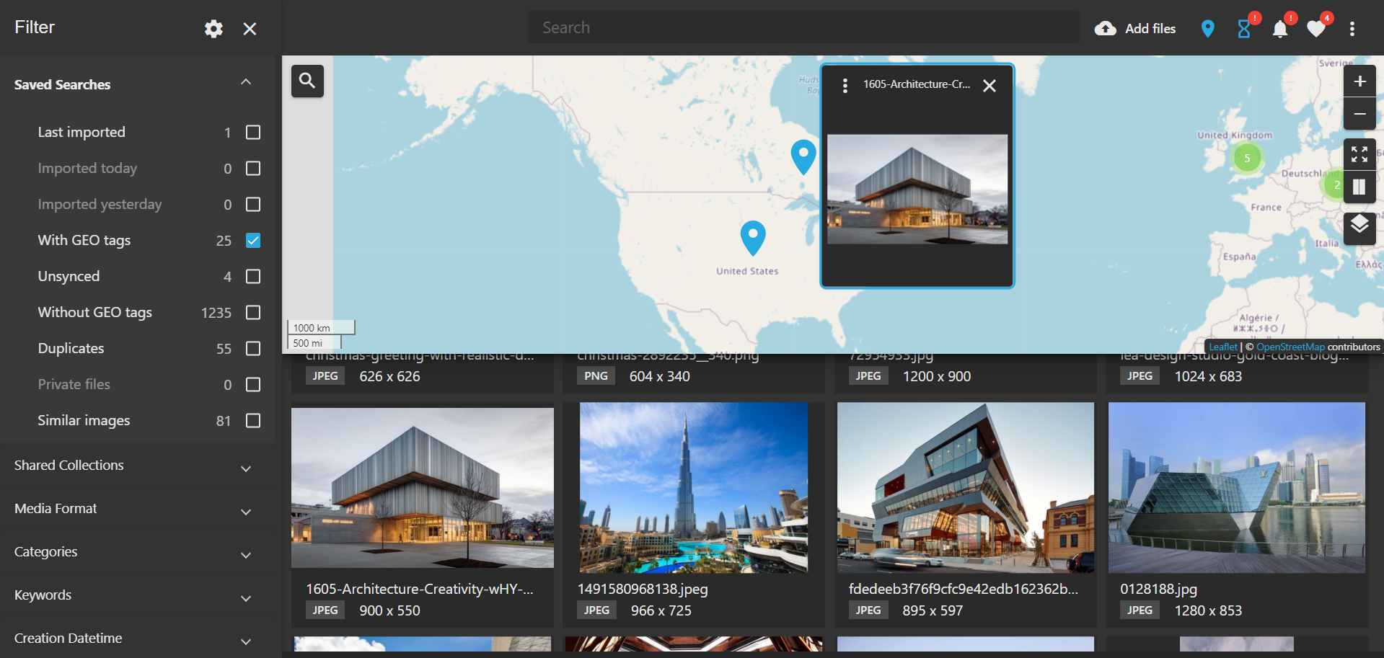Viewport: 1384px width, 658px height.
Task: Open the map popup three-dot menu
Action: tap(845, 86)
